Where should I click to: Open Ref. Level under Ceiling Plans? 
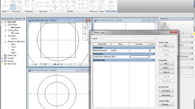(15, 33)
